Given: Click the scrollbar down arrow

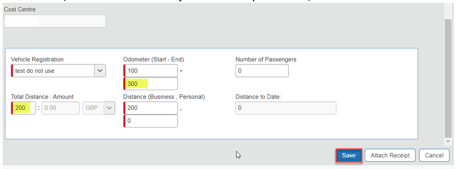Looking at the screenshot, I should tap(448, 141).
